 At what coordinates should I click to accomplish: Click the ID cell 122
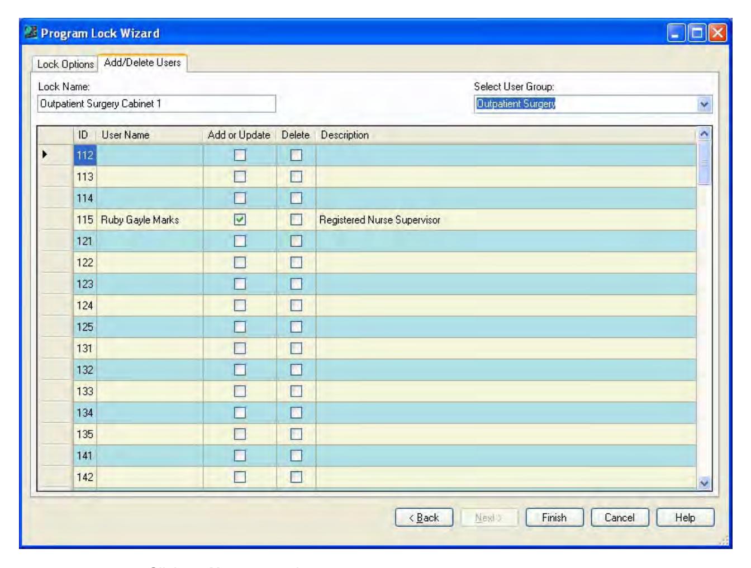coord(85,263)
